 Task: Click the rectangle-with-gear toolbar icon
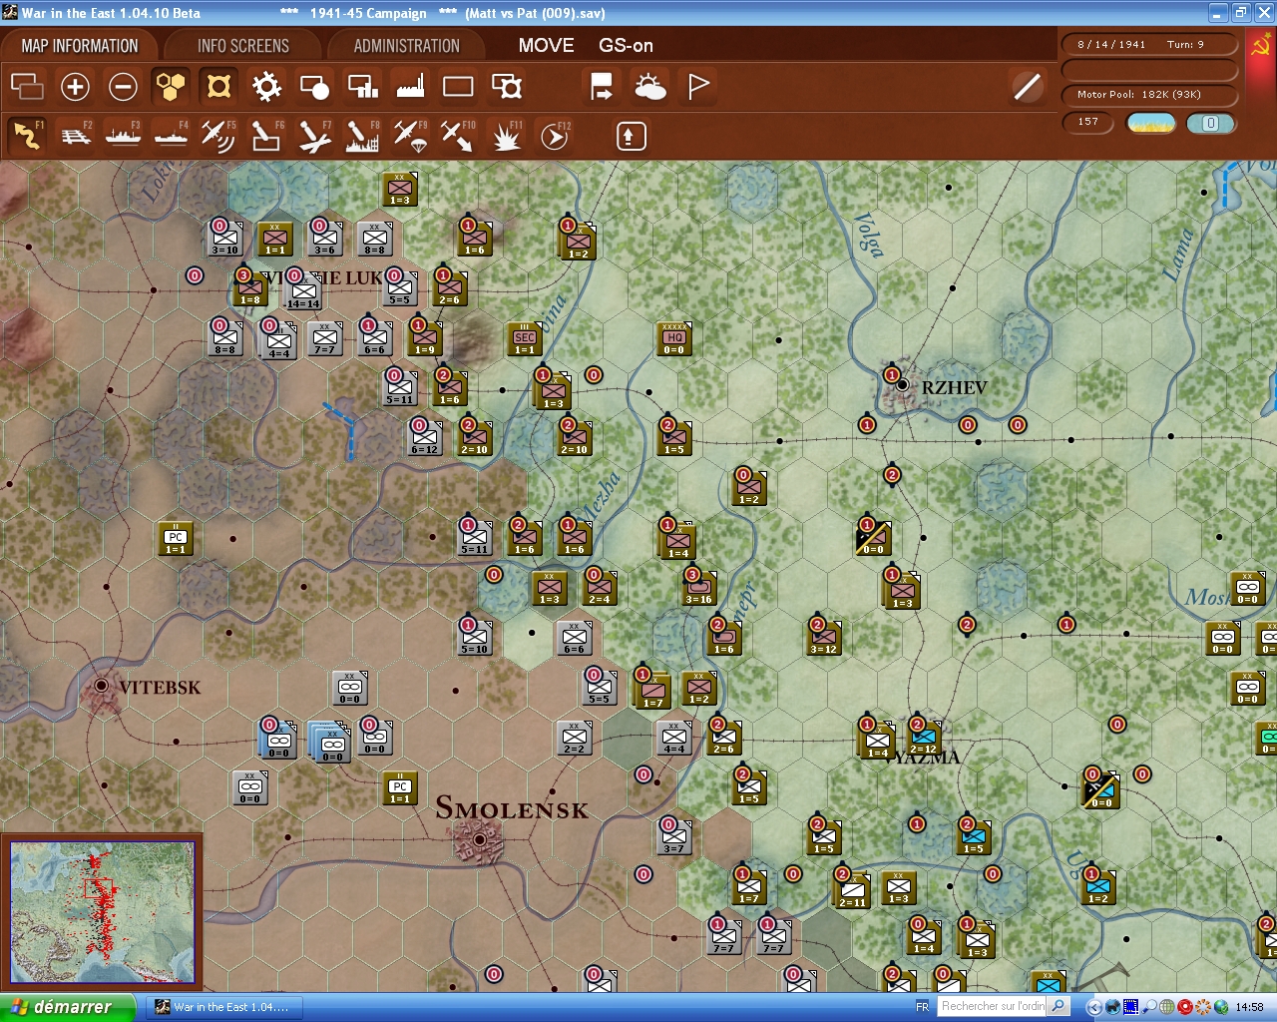click(x=506, y=87)
